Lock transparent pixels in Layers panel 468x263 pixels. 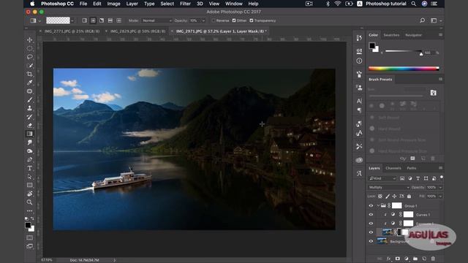pyautogui.click(x=380, y=197)
